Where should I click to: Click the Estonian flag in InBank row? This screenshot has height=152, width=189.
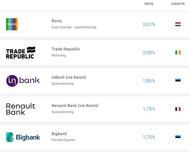pos(178,80)
